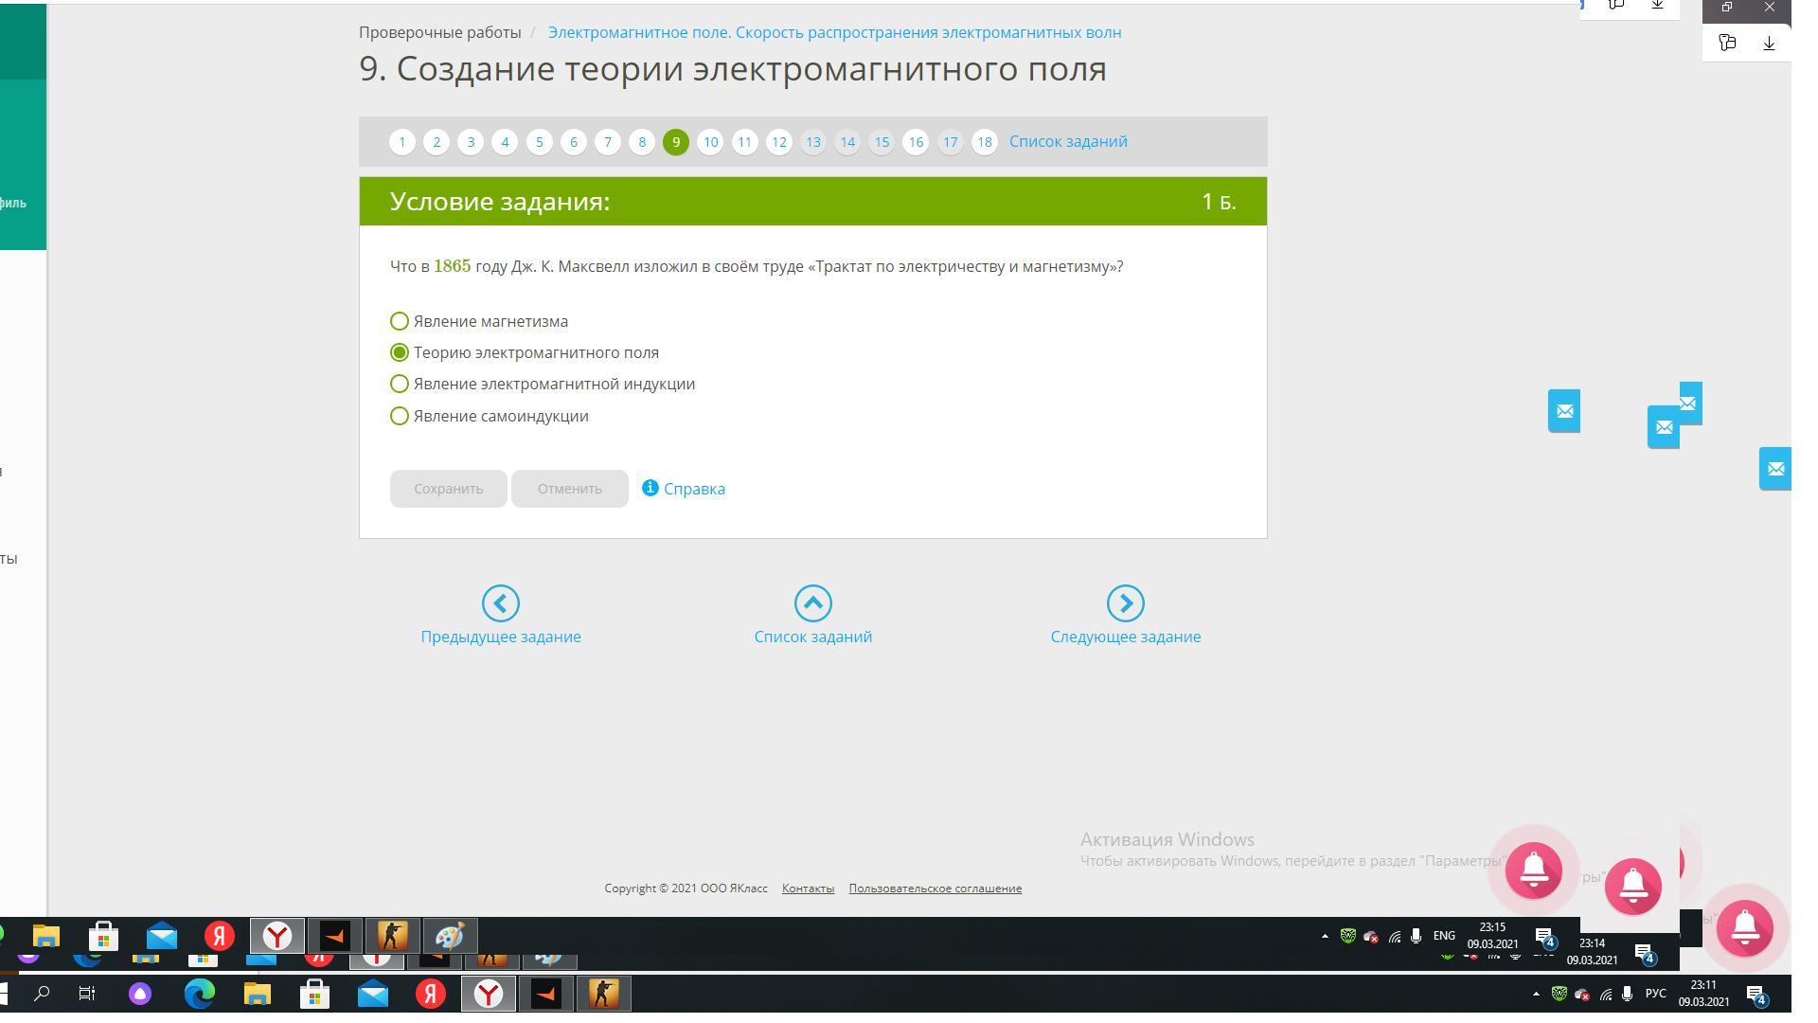Open the Проверочные работы breadcrumb
The width and height of the screenshot is (1818, 1023).
pos(439,32)
